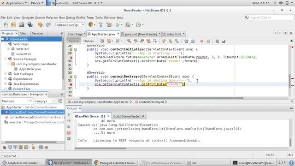
Task: Click the New Project toolbar icon
Action: [14, 25]
